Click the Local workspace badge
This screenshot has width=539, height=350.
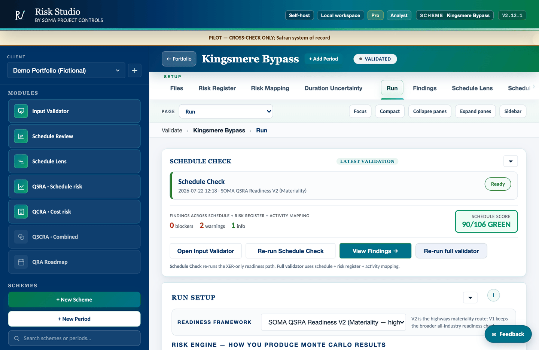pos(341,15)
